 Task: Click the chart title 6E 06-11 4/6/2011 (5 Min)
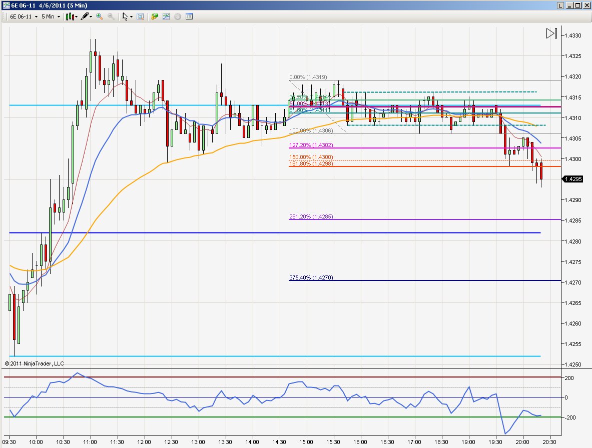[x=49, y=5]
